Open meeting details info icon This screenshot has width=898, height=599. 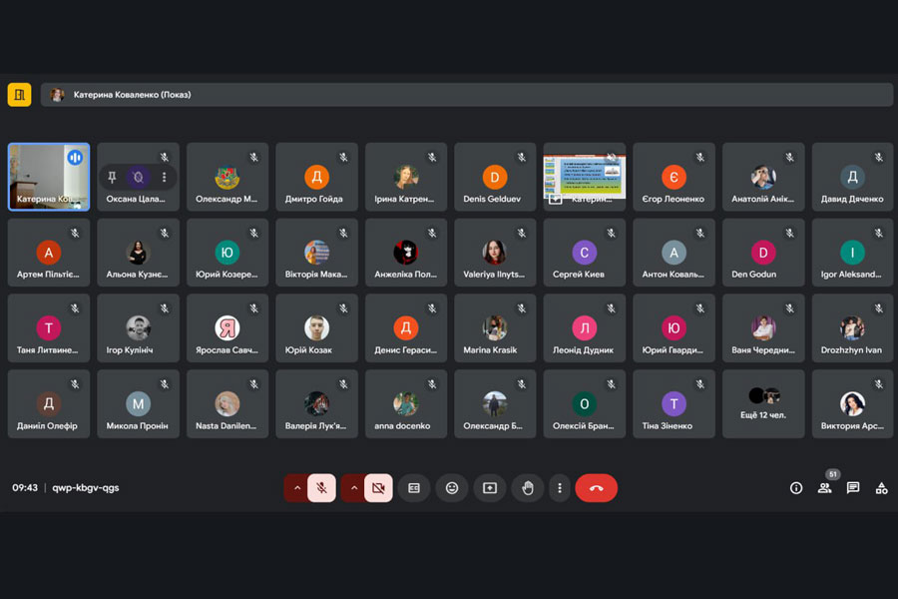point(796,488)
